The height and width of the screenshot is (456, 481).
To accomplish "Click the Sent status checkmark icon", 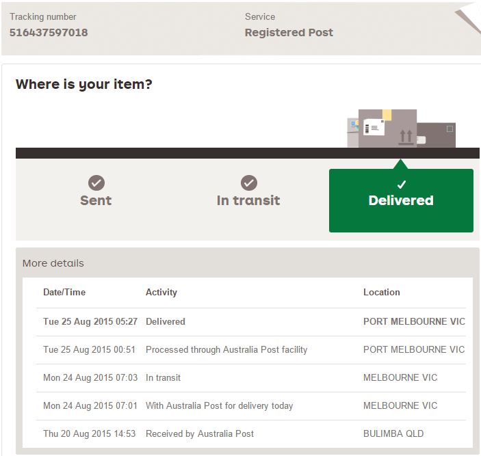I will 96,183.
